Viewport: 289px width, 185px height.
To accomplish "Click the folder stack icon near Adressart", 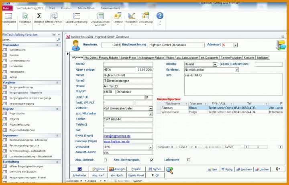I will coord(281,45).
